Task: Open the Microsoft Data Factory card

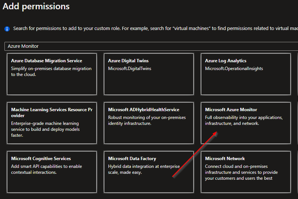Action: point(148,172)
